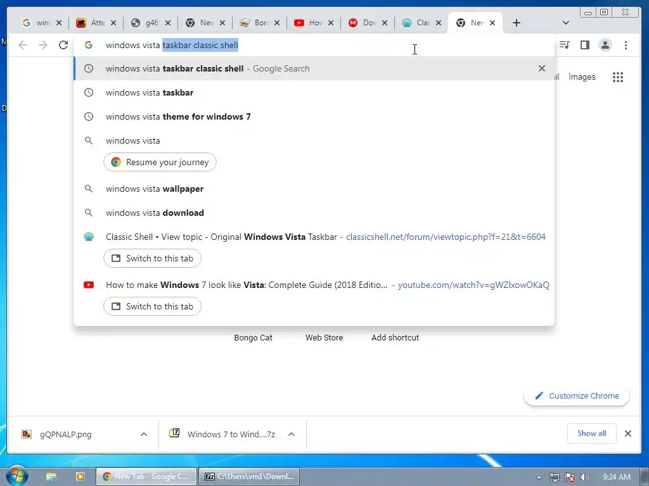Open the Classic Shell forum topic suggestion
Screen dimensions: 649x486
(314, 237)
